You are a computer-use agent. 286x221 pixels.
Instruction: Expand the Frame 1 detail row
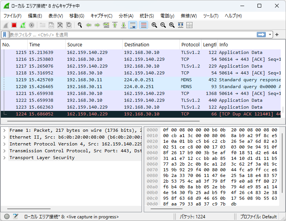pyautogui.click(x=5, y=130)
